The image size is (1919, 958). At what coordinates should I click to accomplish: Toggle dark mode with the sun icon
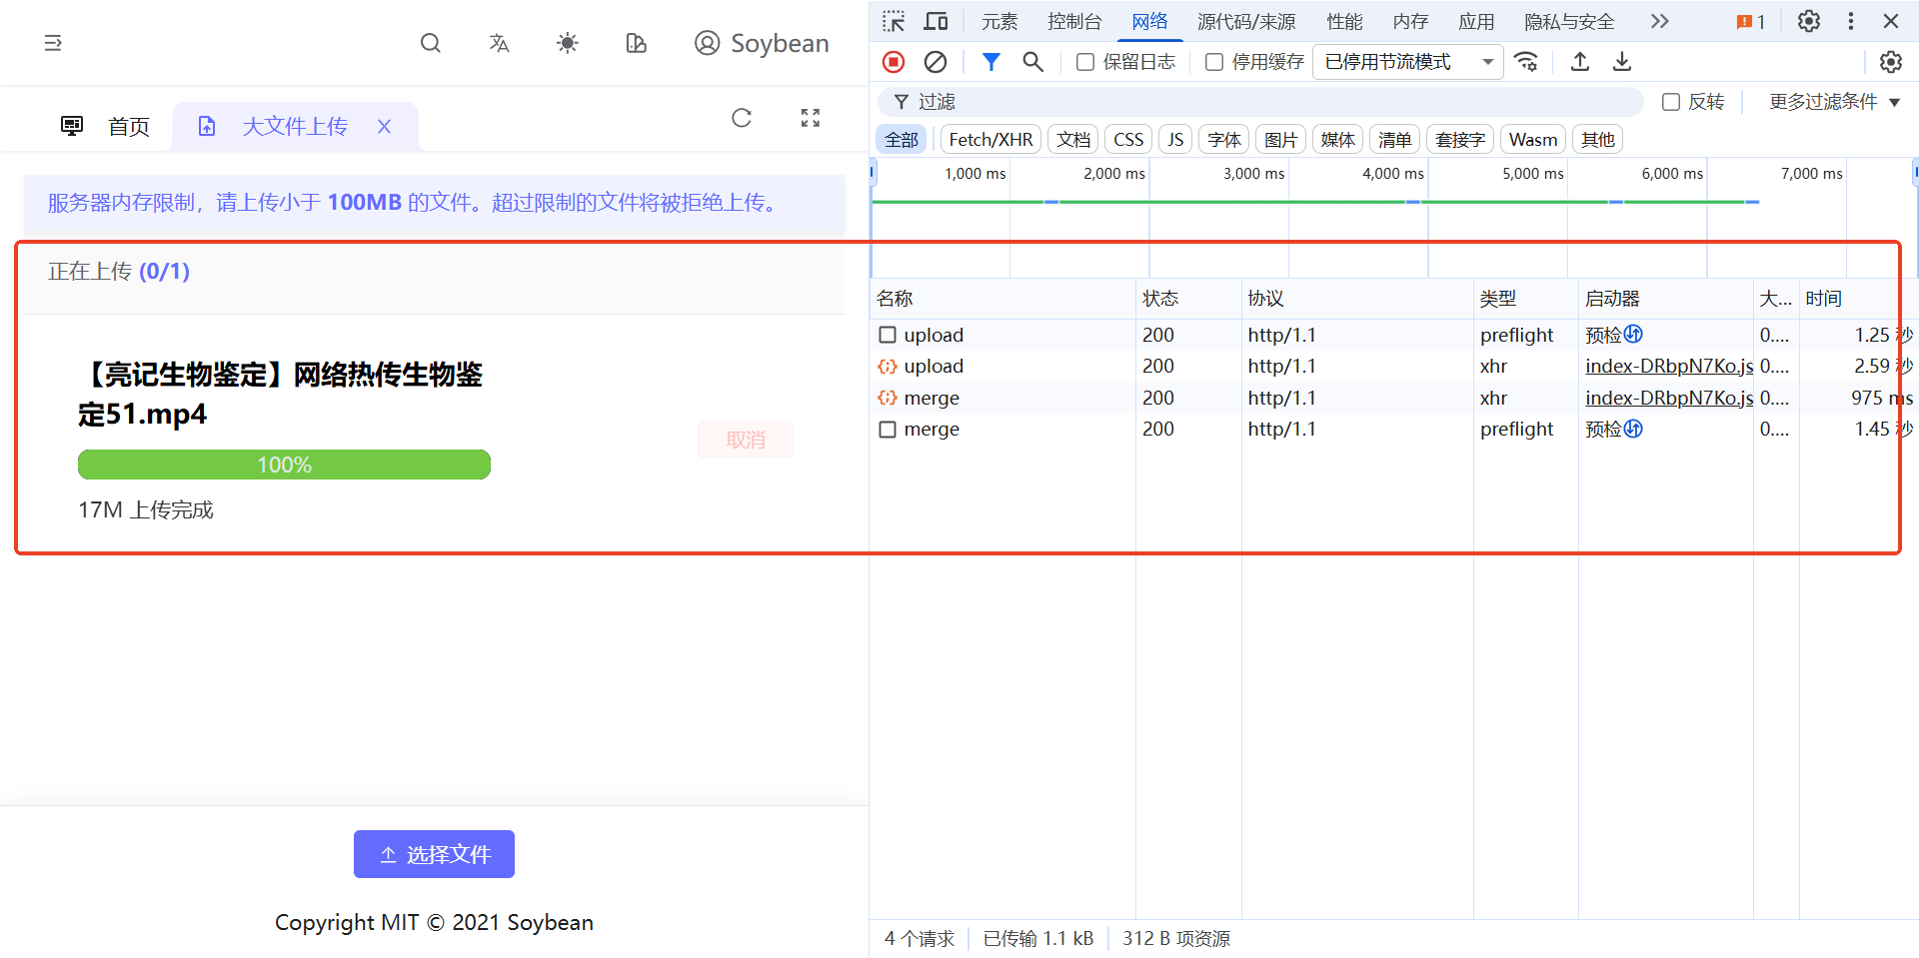(x=567, y=43)
